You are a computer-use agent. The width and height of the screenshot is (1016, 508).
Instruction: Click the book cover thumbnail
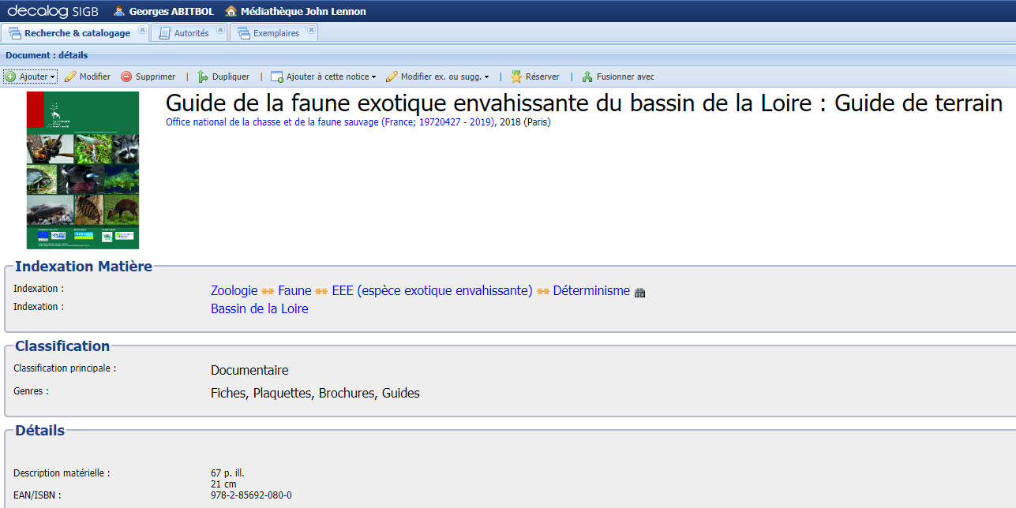pos(82,170)
